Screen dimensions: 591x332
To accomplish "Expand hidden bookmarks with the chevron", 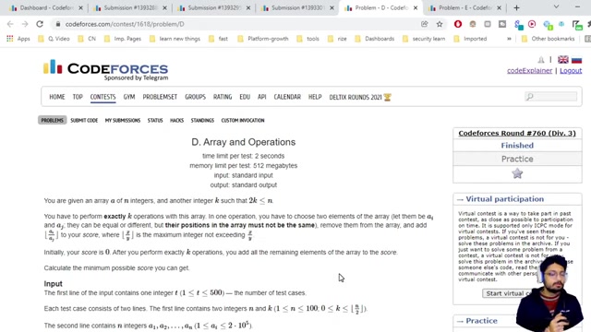I will 509,39.
